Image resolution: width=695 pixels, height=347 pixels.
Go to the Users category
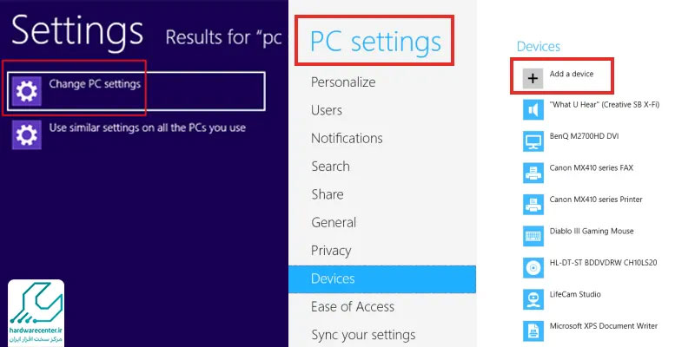[327, 110]
